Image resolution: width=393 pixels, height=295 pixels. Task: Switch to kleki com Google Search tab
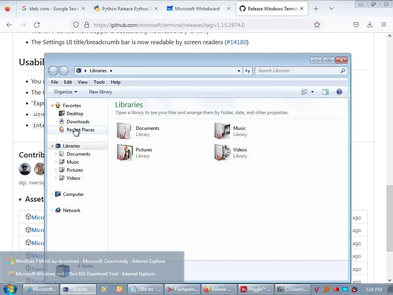click(53, 9)
